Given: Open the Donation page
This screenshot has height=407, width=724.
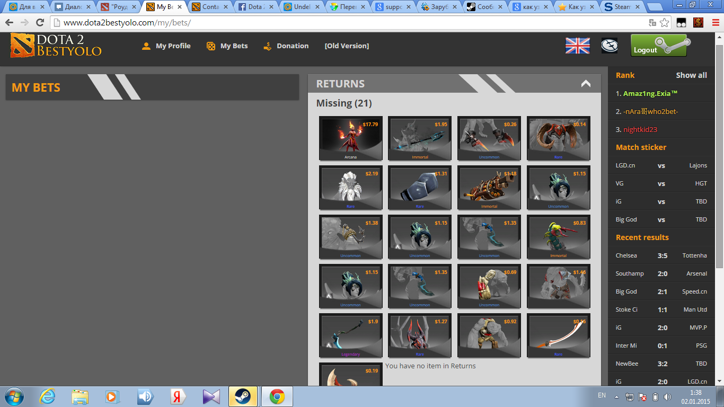Looking at the screenshot, I should point(286,46).
